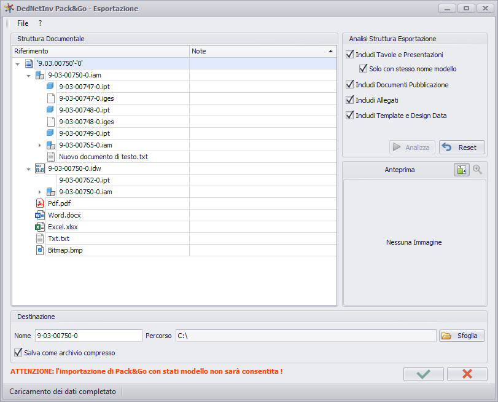Collapse the root '9.03.00750'-'0' node

point(17,65)
